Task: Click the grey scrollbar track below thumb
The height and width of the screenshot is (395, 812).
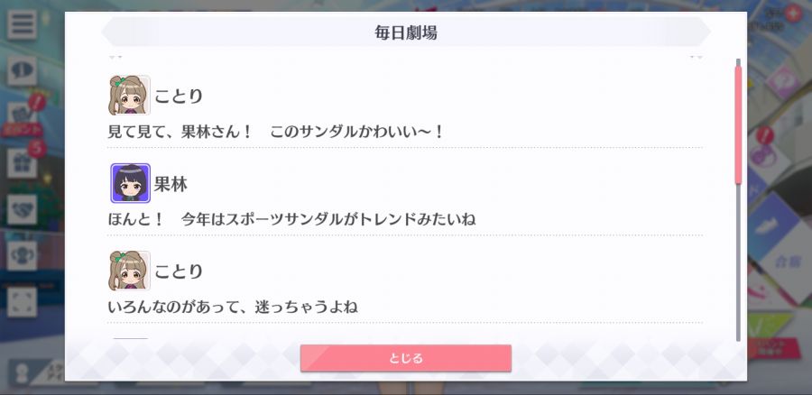Action: (x=738, y=262)
